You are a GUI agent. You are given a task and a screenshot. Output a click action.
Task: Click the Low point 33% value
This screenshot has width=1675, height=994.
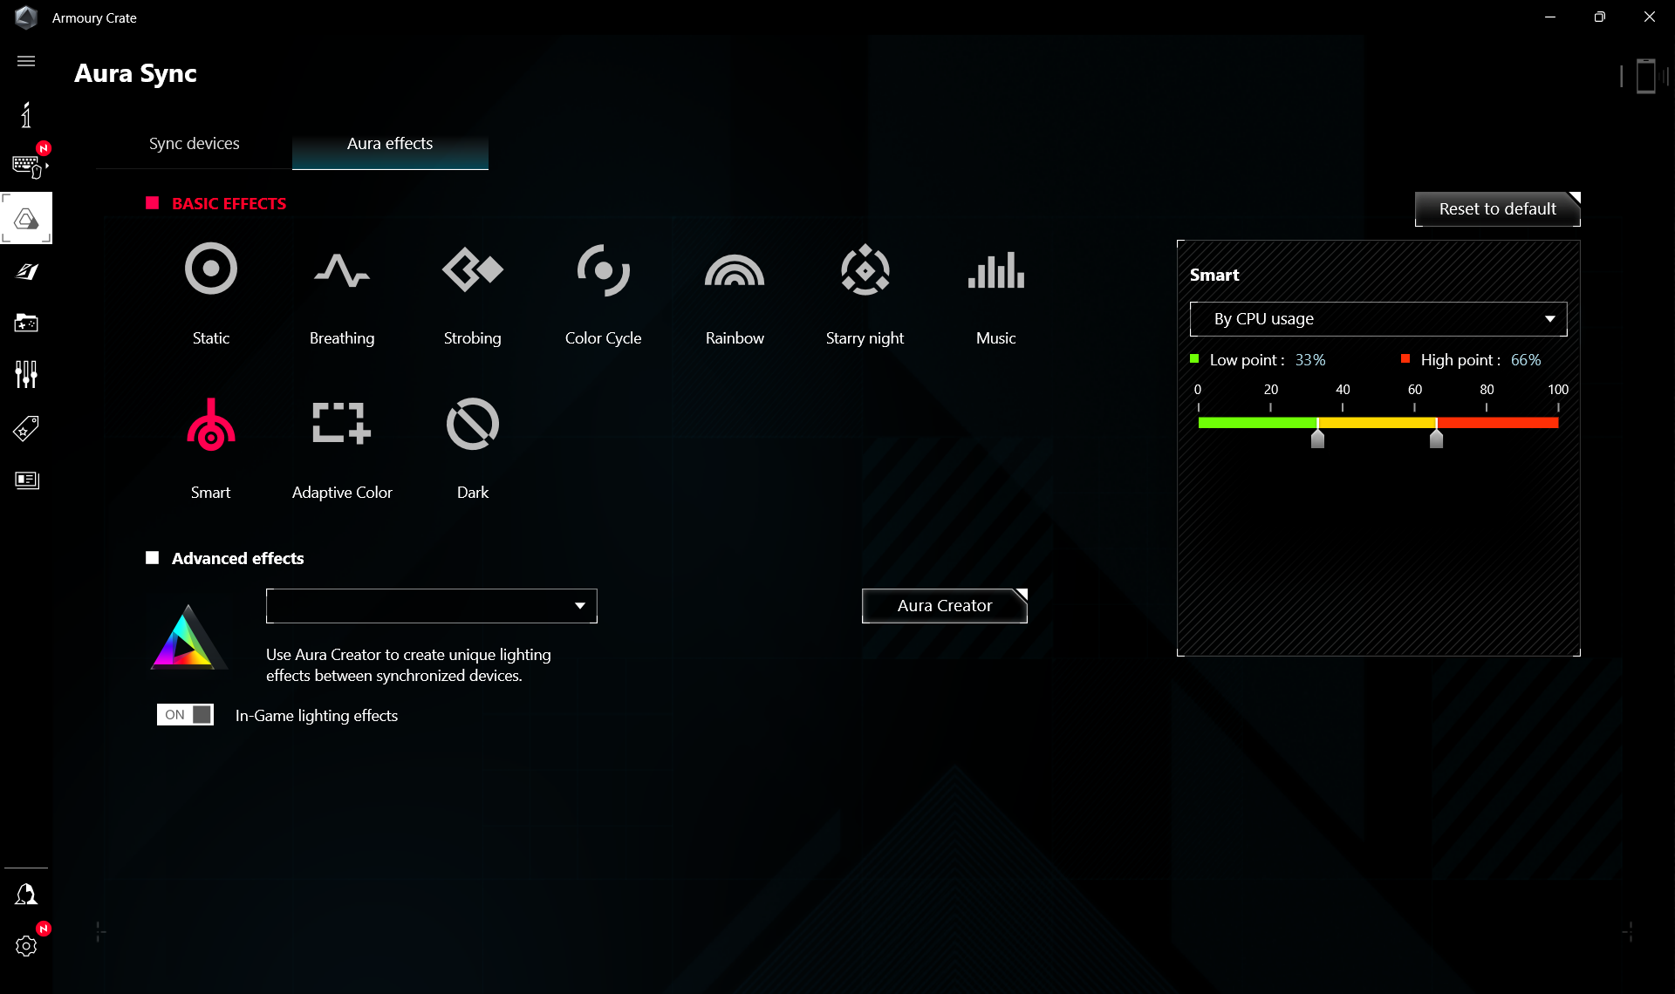click(x=1310, y=360)
